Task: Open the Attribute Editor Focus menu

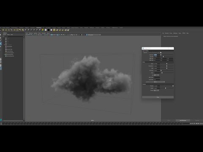Action: pyautogui.click(x=171, y=33)
